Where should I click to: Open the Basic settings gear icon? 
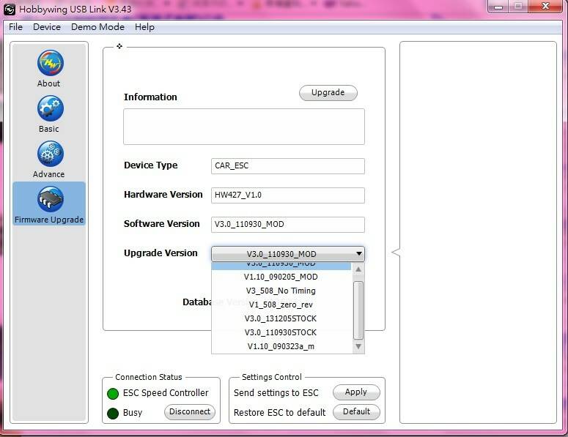51,108
